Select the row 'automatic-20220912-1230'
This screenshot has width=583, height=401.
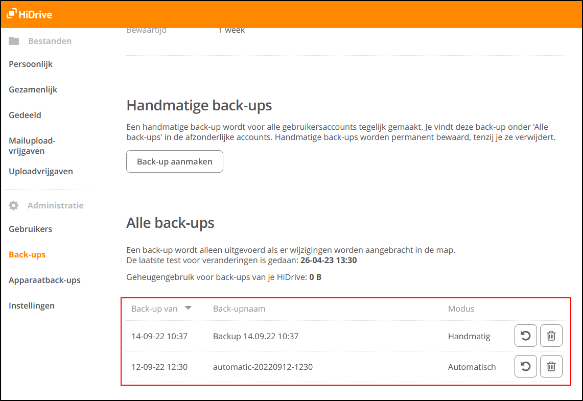click(x=263, y=366)
